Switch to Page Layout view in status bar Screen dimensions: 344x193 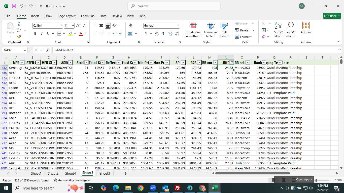tap(283, 180)
